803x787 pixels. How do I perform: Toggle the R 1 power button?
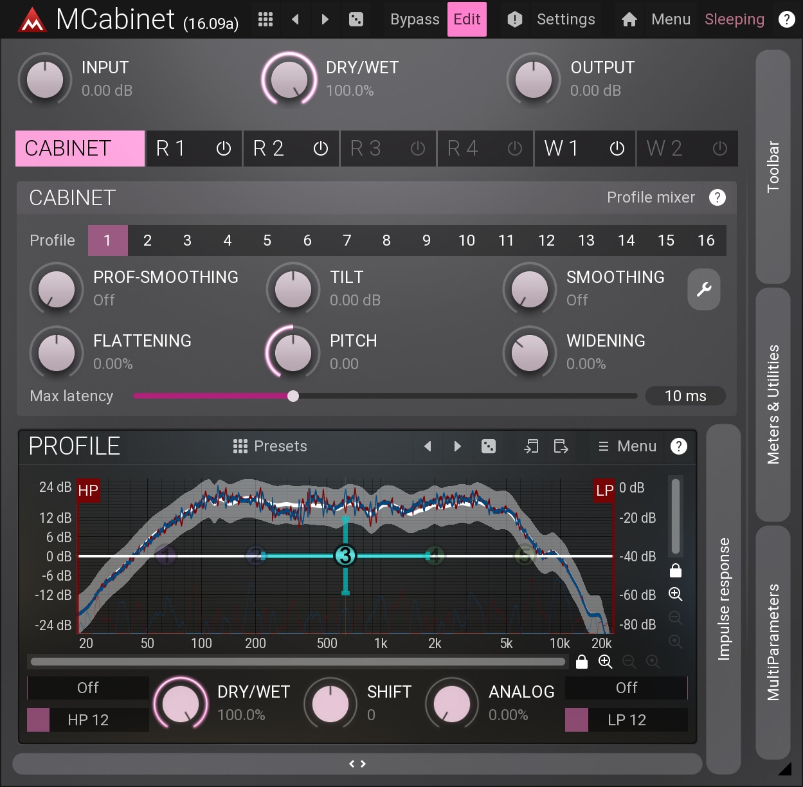click(x=224, y=149)
